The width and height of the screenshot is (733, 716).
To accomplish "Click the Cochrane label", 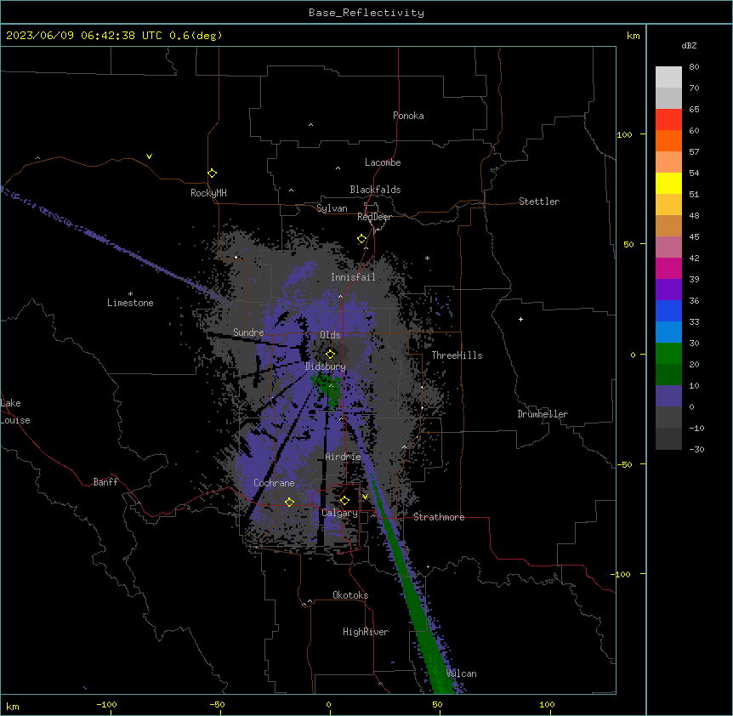I will pyautogui.click(x=274, y=483).
